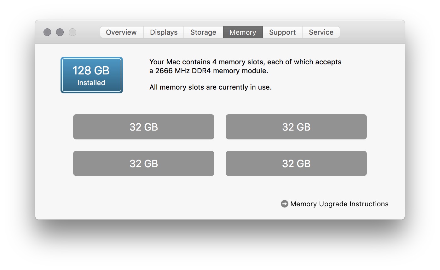The height and width of the screenshot is (270, 440).
Task: Open the Service tab
Action: click(x=321, y=32)
